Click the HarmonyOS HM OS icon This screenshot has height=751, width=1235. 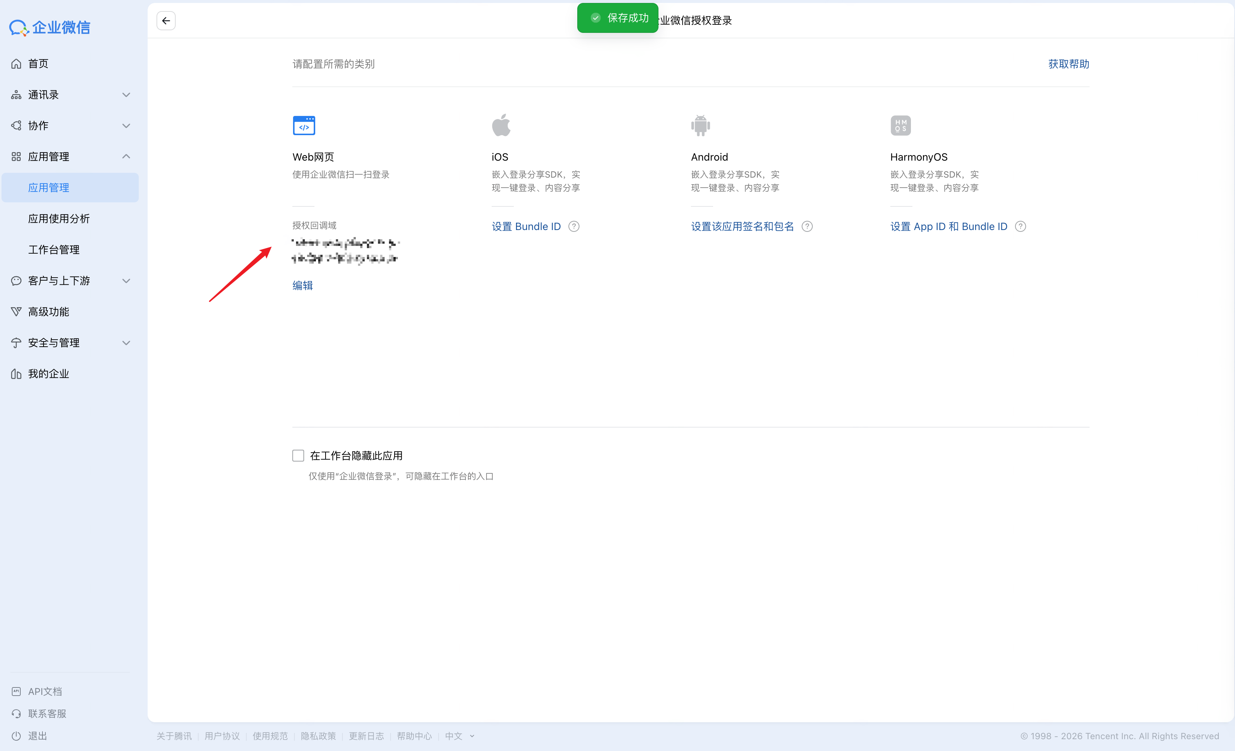(x=900, y=125)
